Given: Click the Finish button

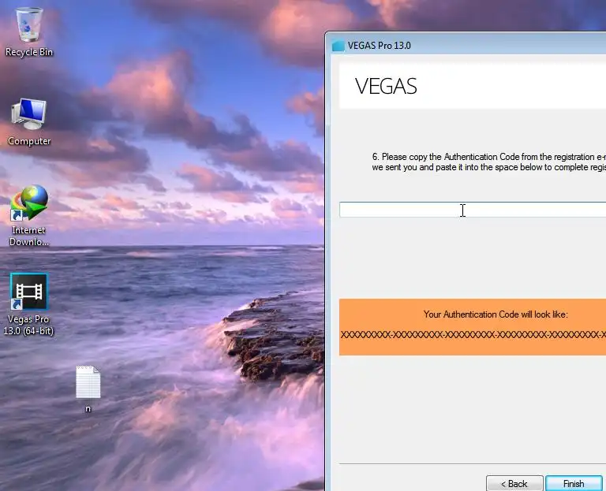Looking at the screenshot, I should 574,483.
